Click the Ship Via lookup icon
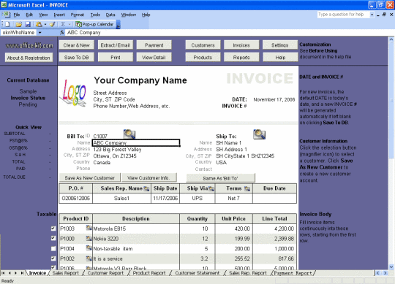 point(211,188)
